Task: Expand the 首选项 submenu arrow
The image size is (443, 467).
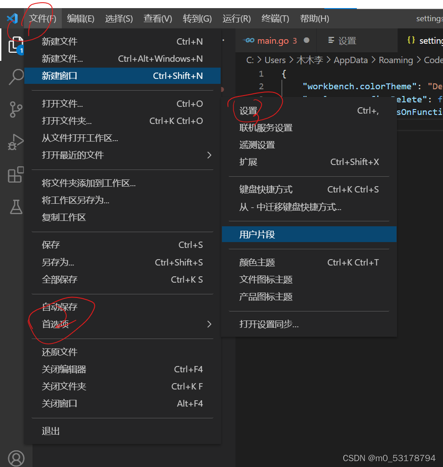Action: (x=208, y=324)
